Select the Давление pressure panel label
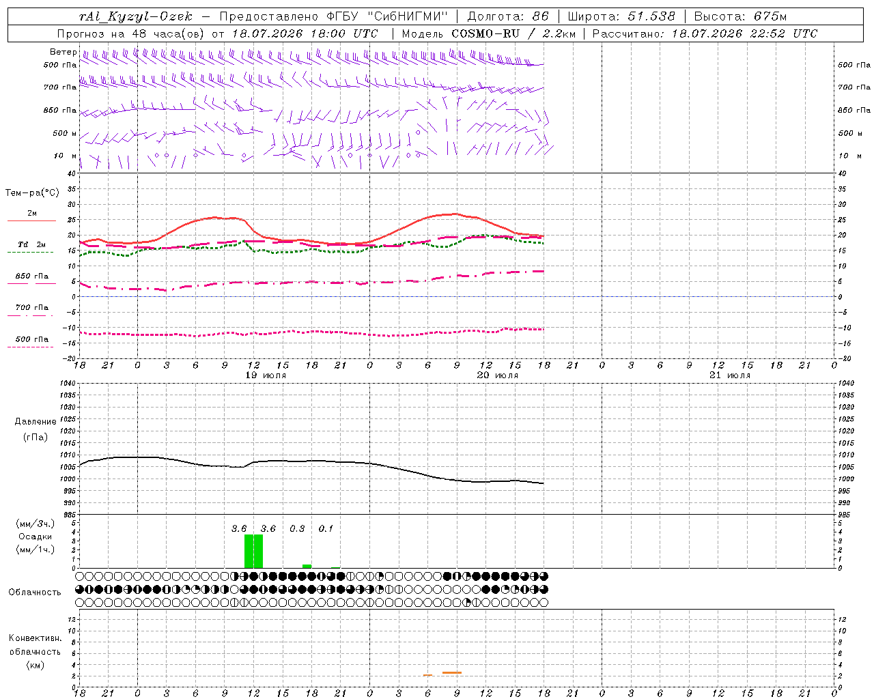 [36, 422]
